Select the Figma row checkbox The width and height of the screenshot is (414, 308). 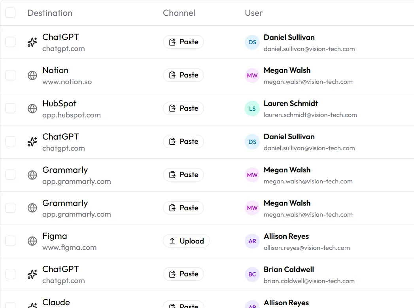(11, 241)
